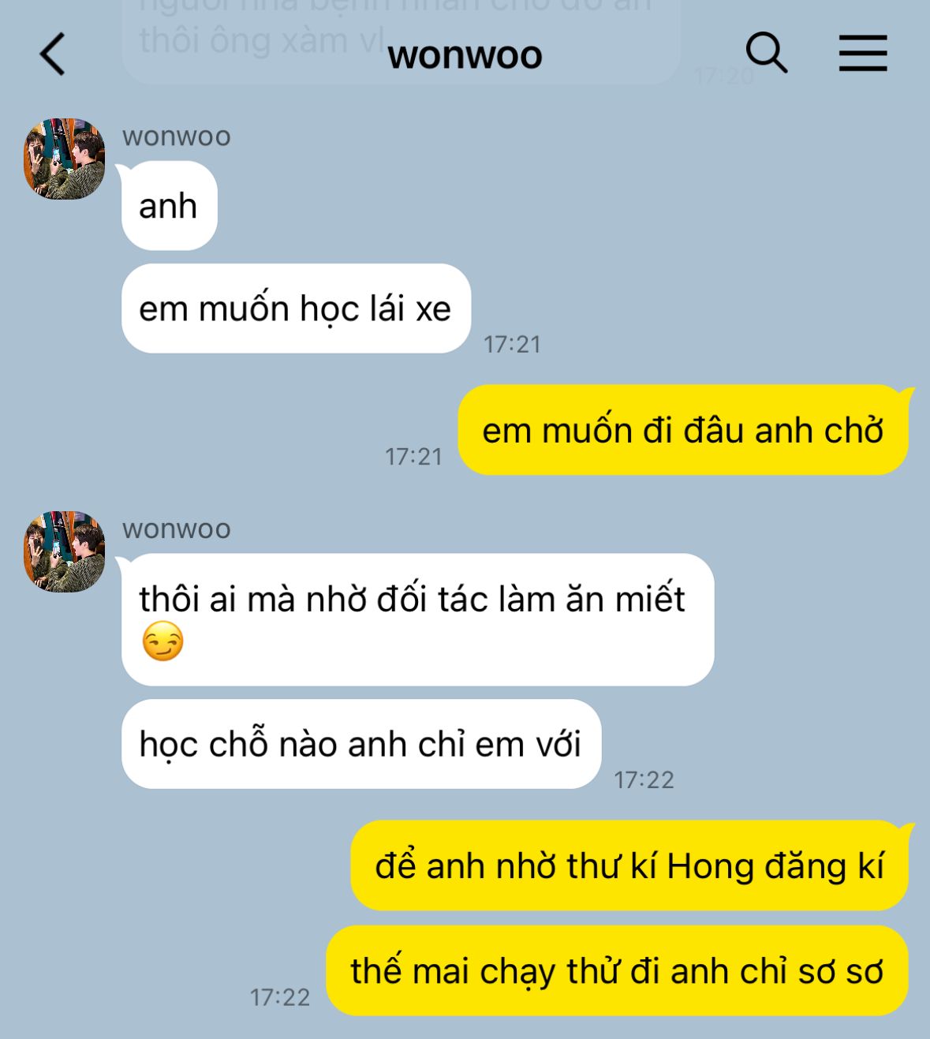This screenshot has height=1039, width=930.
Task: Tap 17:22 timestamp beside last yellow bubble
Action: point(280,998)
